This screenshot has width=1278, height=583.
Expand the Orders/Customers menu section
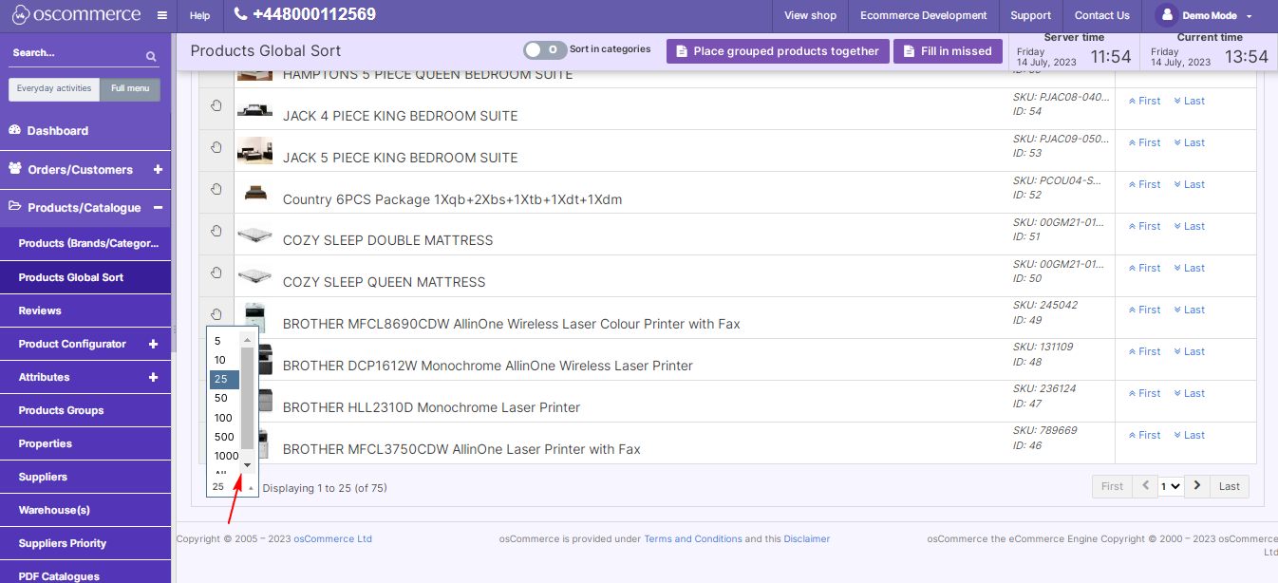tap(158, 170)
